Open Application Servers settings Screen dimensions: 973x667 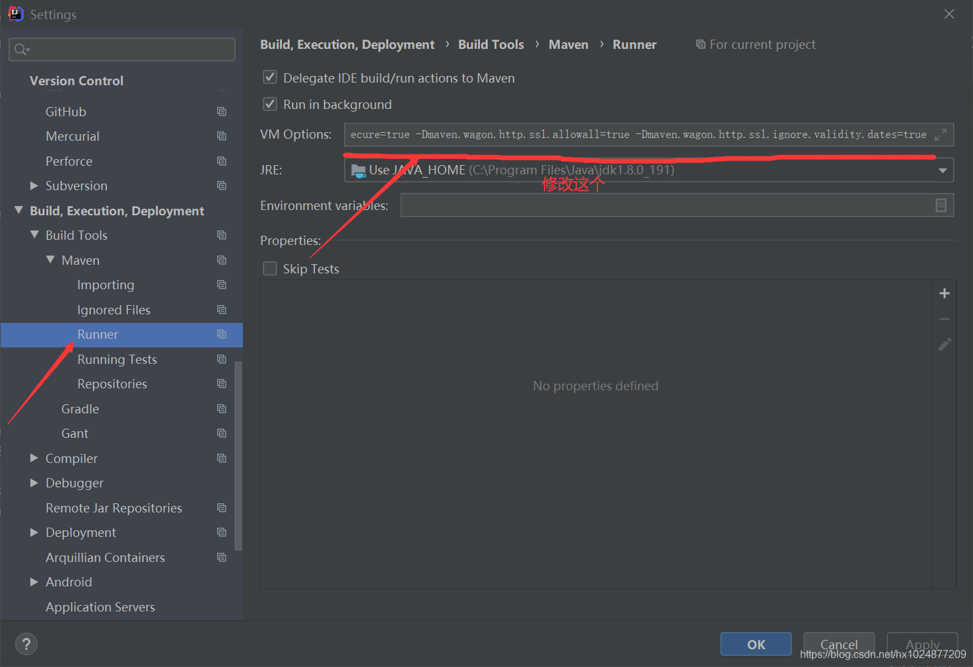[x=100, y=607]
